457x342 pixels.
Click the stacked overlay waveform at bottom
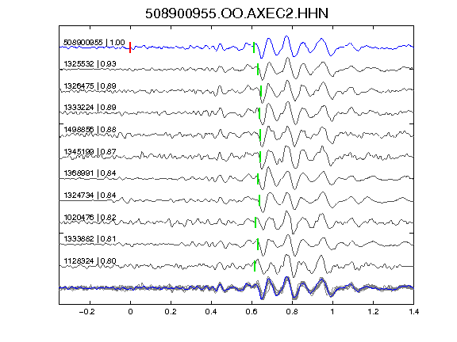pyautogui.click(x=236, y=288)
